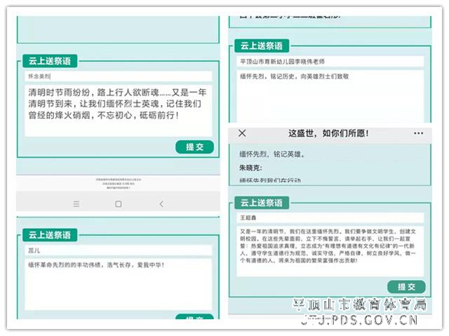Select the 云上送祭语 header above 王超鑫

261,203
